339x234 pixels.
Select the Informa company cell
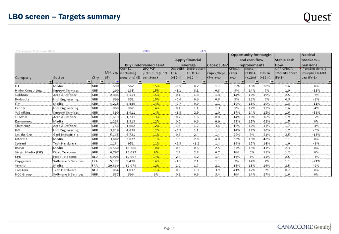[33, 139]
